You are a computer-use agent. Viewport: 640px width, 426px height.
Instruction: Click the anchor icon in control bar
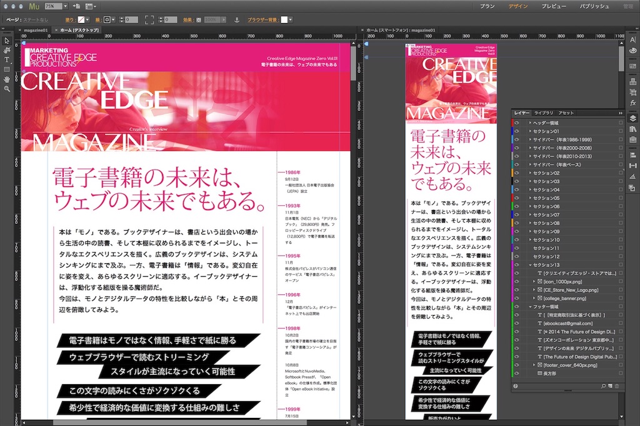[236, 19]
